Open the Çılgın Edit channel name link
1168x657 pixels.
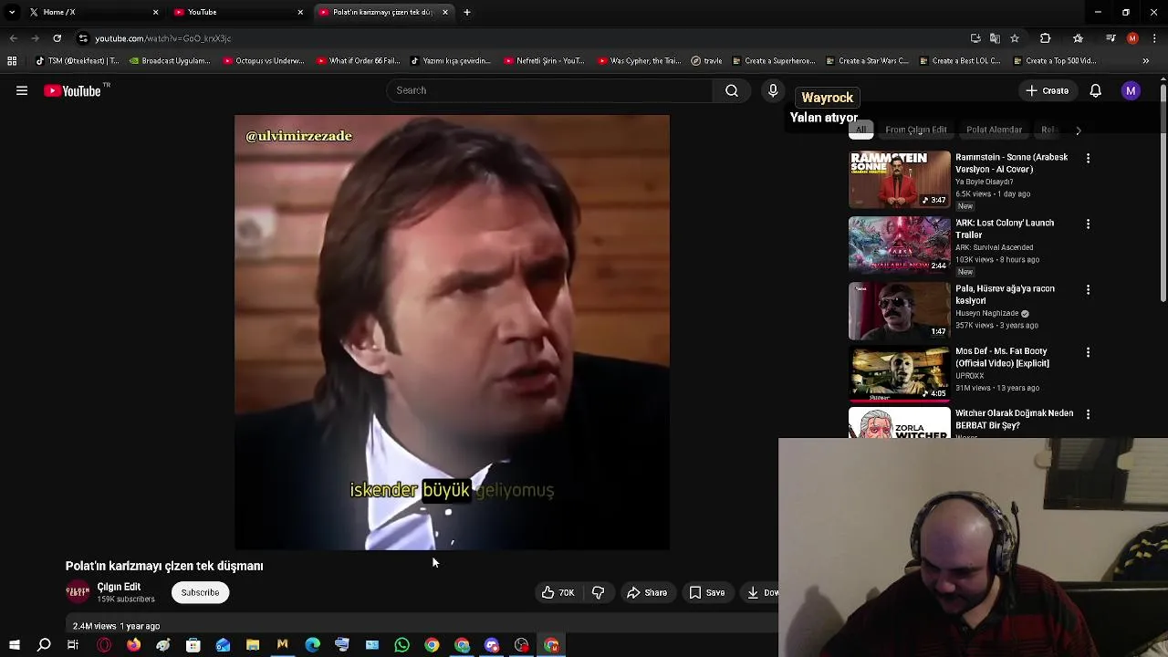(x=119, y=587)
